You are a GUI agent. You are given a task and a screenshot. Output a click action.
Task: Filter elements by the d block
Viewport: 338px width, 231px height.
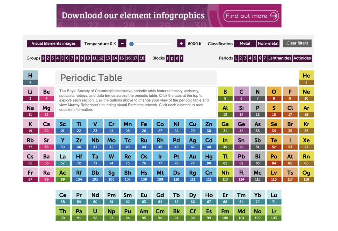177,58
